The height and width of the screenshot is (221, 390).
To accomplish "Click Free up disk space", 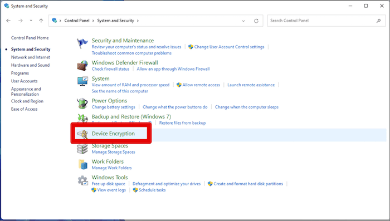I will (109, 184).
